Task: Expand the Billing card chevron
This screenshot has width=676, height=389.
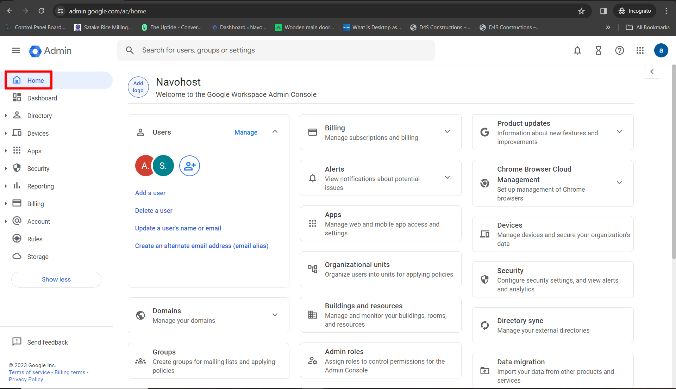Action: (447, 132)
